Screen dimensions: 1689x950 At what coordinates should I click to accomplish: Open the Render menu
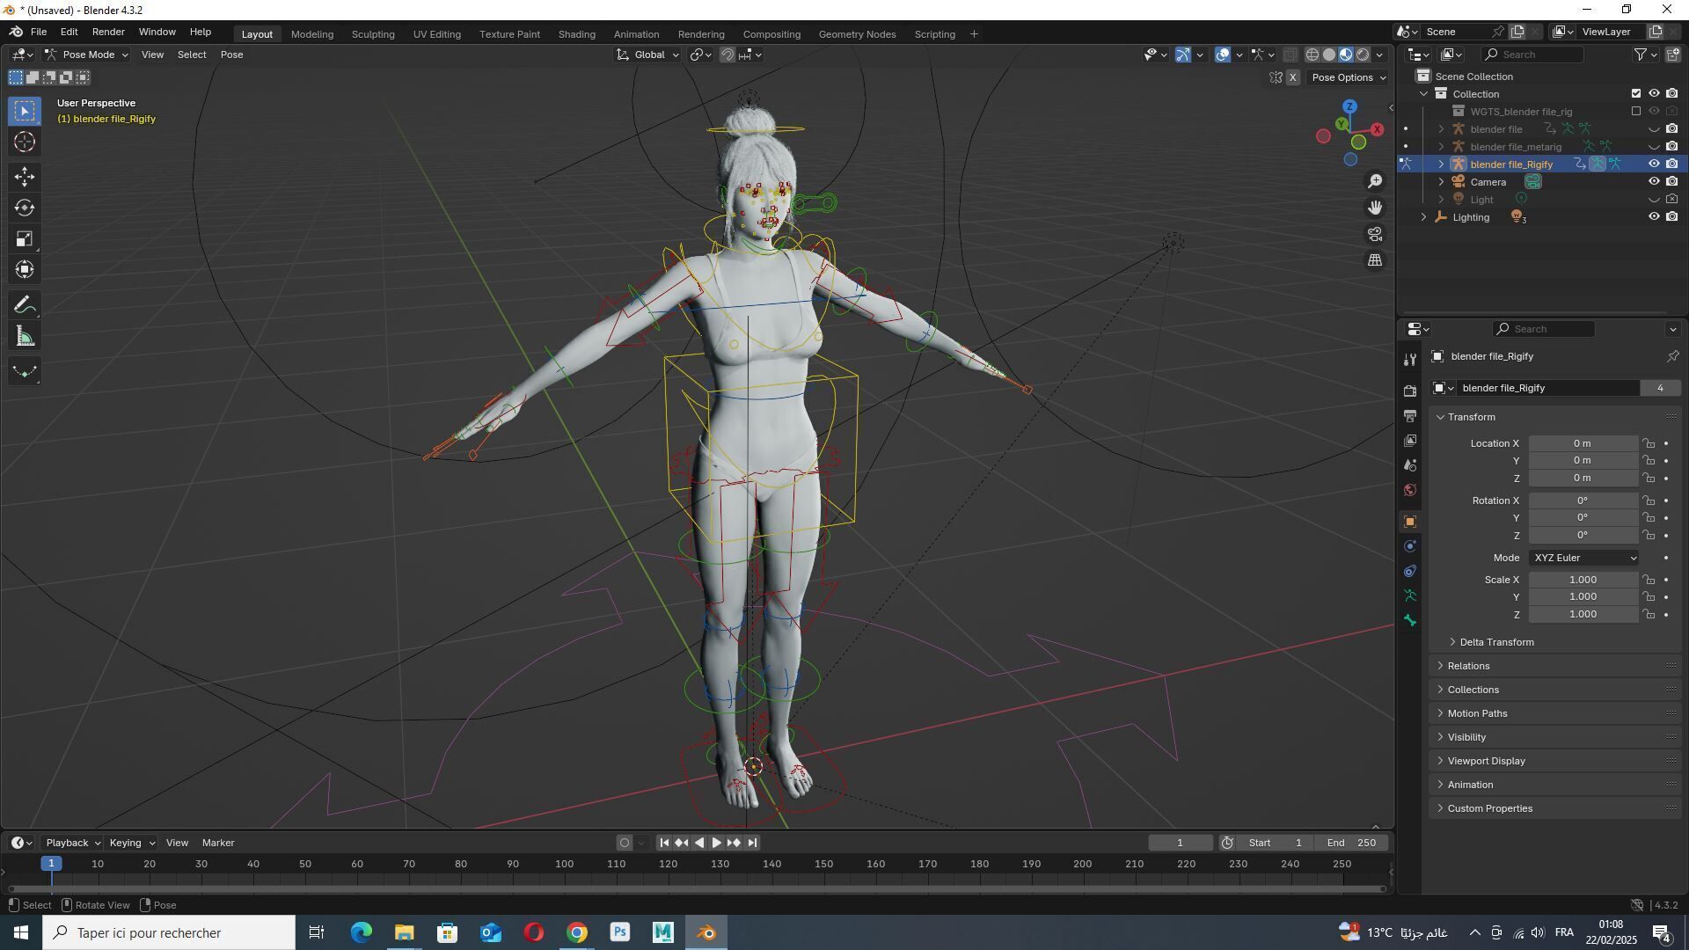click(108, 32)
